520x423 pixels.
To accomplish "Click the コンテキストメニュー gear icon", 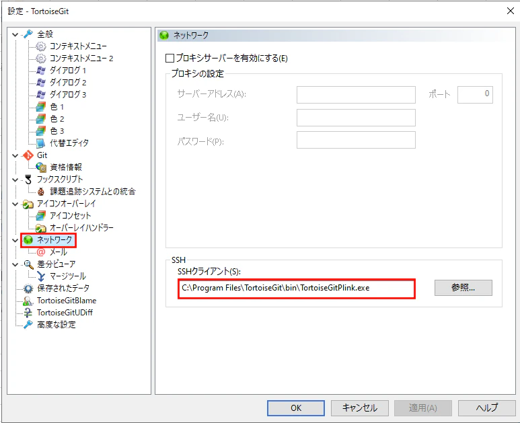I will coord(41,46).
